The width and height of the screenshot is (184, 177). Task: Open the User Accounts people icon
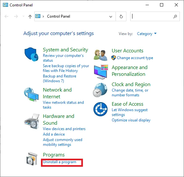[x=100, y=55]
